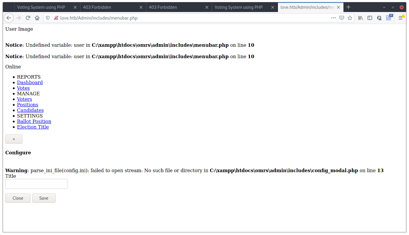Image resolution: width=409 pixels, height=235 pixels.
Task: Reload the current page
Action: coord(28,18)
